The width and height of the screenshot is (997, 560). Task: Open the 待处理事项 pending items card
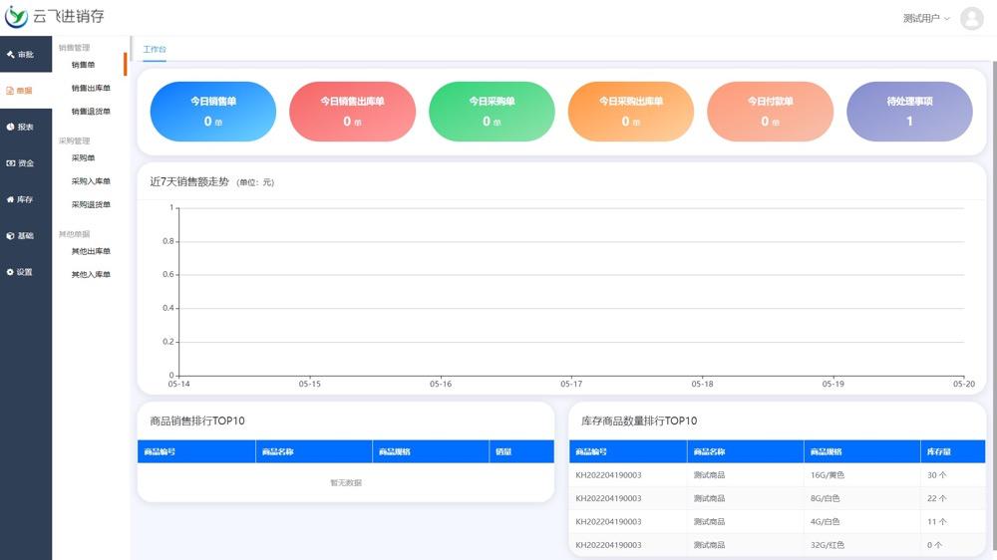(909, 112)
